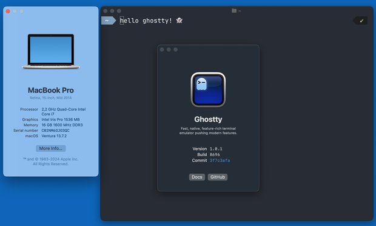This screenshot has width=376, height=226.
Task: Click the serial number value text
Action: tap(55, 131)
